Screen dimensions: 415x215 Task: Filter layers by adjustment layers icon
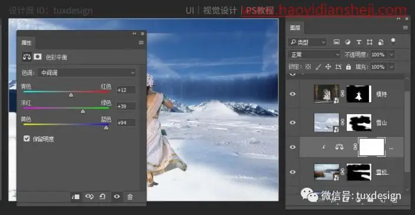[x=347, y=42]
